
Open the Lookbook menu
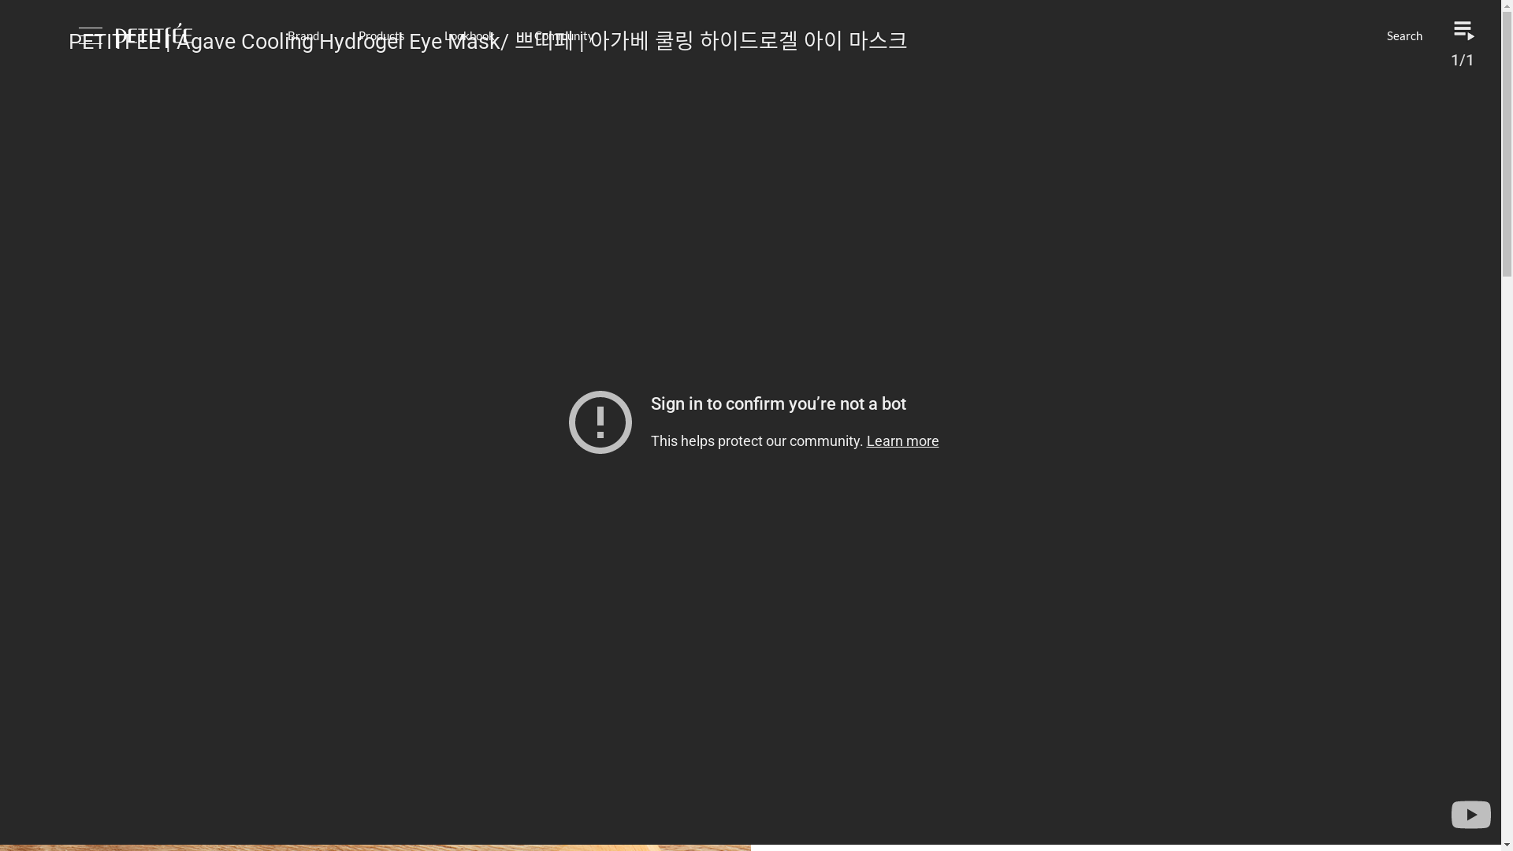[x=470, y=35]
